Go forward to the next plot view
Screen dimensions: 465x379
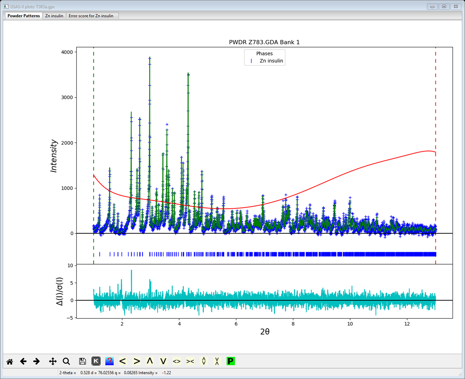point(37,361)
